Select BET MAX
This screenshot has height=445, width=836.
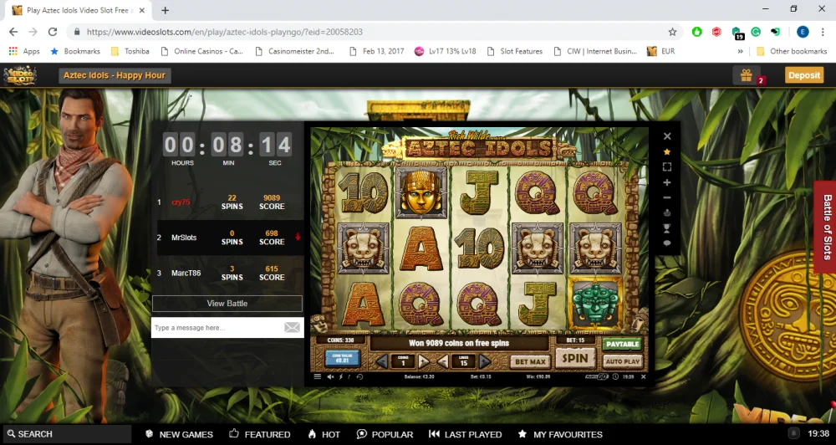point(529,361)
